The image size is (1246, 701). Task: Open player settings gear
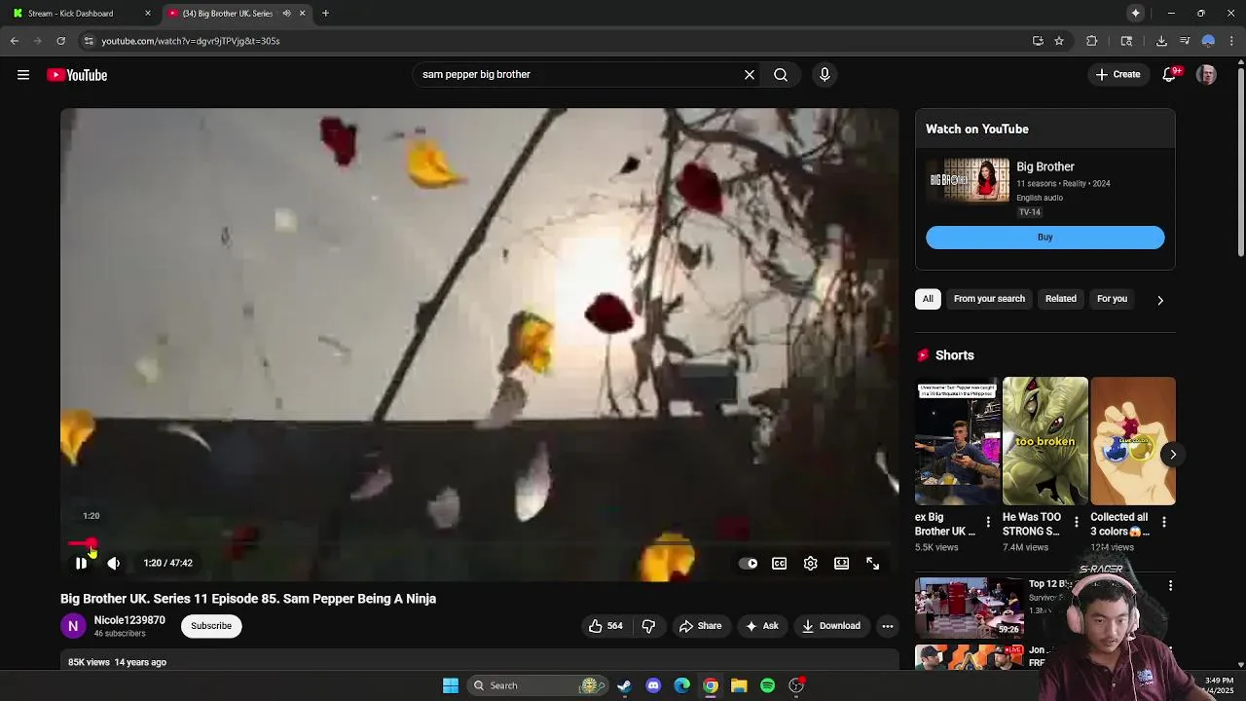point(811,563)
